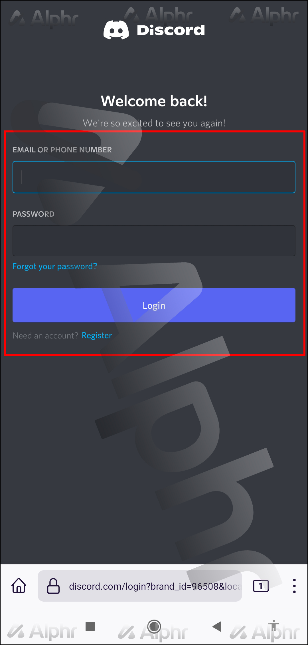Focus the Password input field
Screen dimensions: 308x645
[154, 241]
